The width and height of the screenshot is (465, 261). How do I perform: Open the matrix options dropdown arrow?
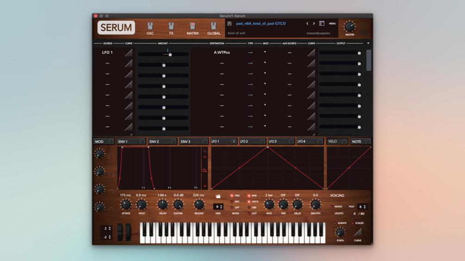(368, 43)
